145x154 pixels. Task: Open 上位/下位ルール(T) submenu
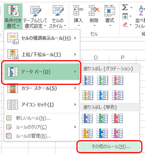tap(42, 55)
